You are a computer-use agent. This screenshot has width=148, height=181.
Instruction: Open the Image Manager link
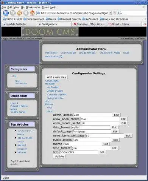[88, 53]
